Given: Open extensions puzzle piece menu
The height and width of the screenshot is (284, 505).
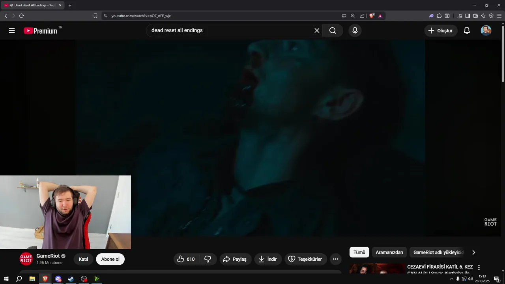Looking at the screenshot, I should (x=439, y=16).
